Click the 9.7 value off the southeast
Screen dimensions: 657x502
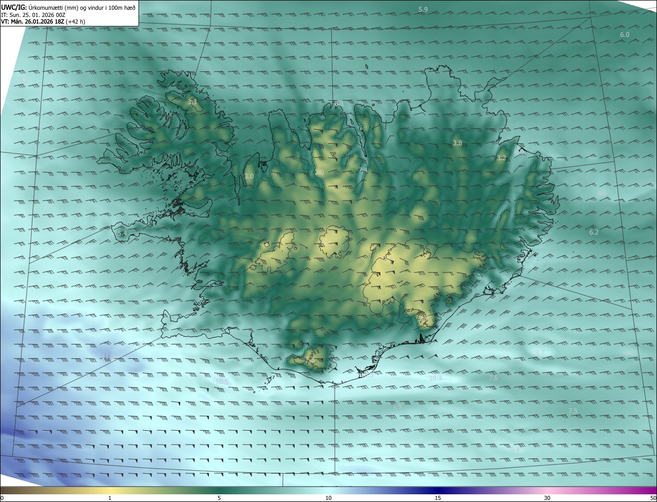[x=540, y=353]
